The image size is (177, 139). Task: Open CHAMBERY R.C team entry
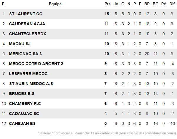tap(25, 104)
